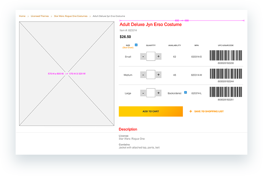Go to Home breadcrumb
The width and height of the screenshot is (263, 176).
(x=22, y=16)
